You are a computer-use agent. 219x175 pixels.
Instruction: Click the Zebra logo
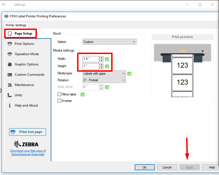(26, 144)
